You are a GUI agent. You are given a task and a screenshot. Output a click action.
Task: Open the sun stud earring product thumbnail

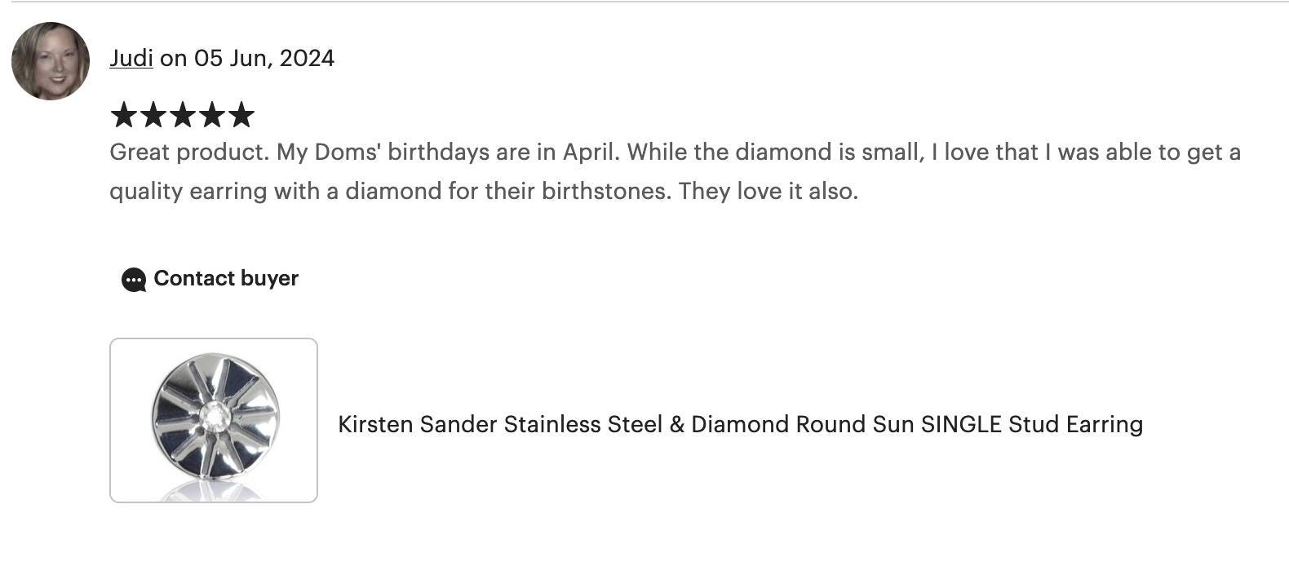[x=214, y=420]
